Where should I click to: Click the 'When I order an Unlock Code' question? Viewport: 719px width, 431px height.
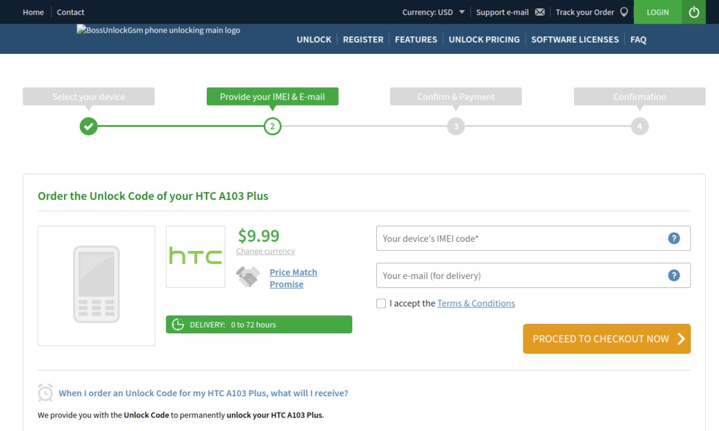click(203, 393)
